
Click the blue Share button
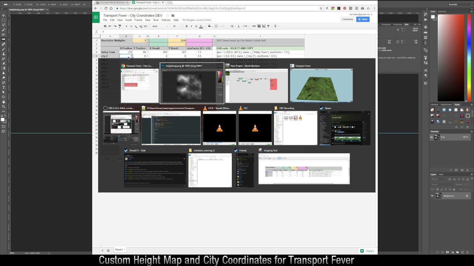[363, 19]
